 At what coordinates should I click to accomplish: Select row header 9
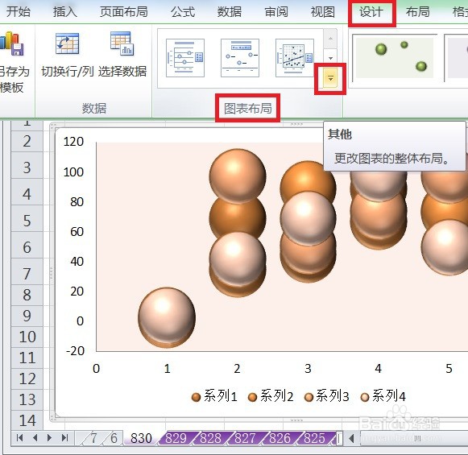27,316
